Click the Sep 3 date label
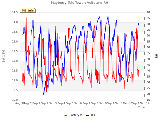160x120 pixels. 53,103
